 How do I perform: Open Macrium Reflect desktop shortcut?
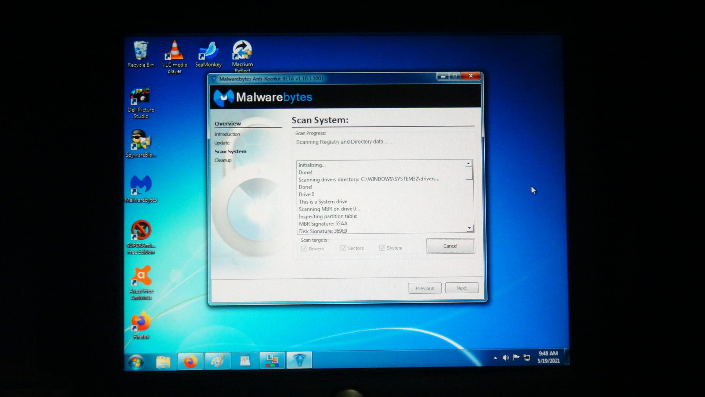(x=242, y=56)
